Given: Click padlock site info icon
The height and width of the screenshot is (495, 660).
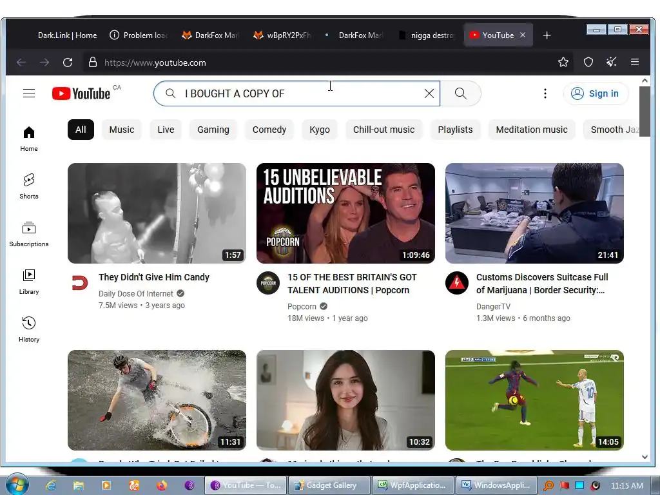Looking at the screenshot, I should click(x=93, y=63).
